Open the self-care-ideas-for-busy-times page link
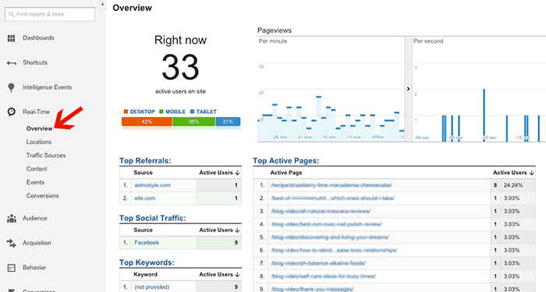The width and height of the screenshot is (546, 292). [324, 276]
